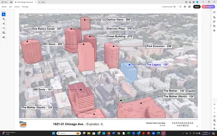Open Adobe Acrobat red taskbar icon

click(144, 133)
